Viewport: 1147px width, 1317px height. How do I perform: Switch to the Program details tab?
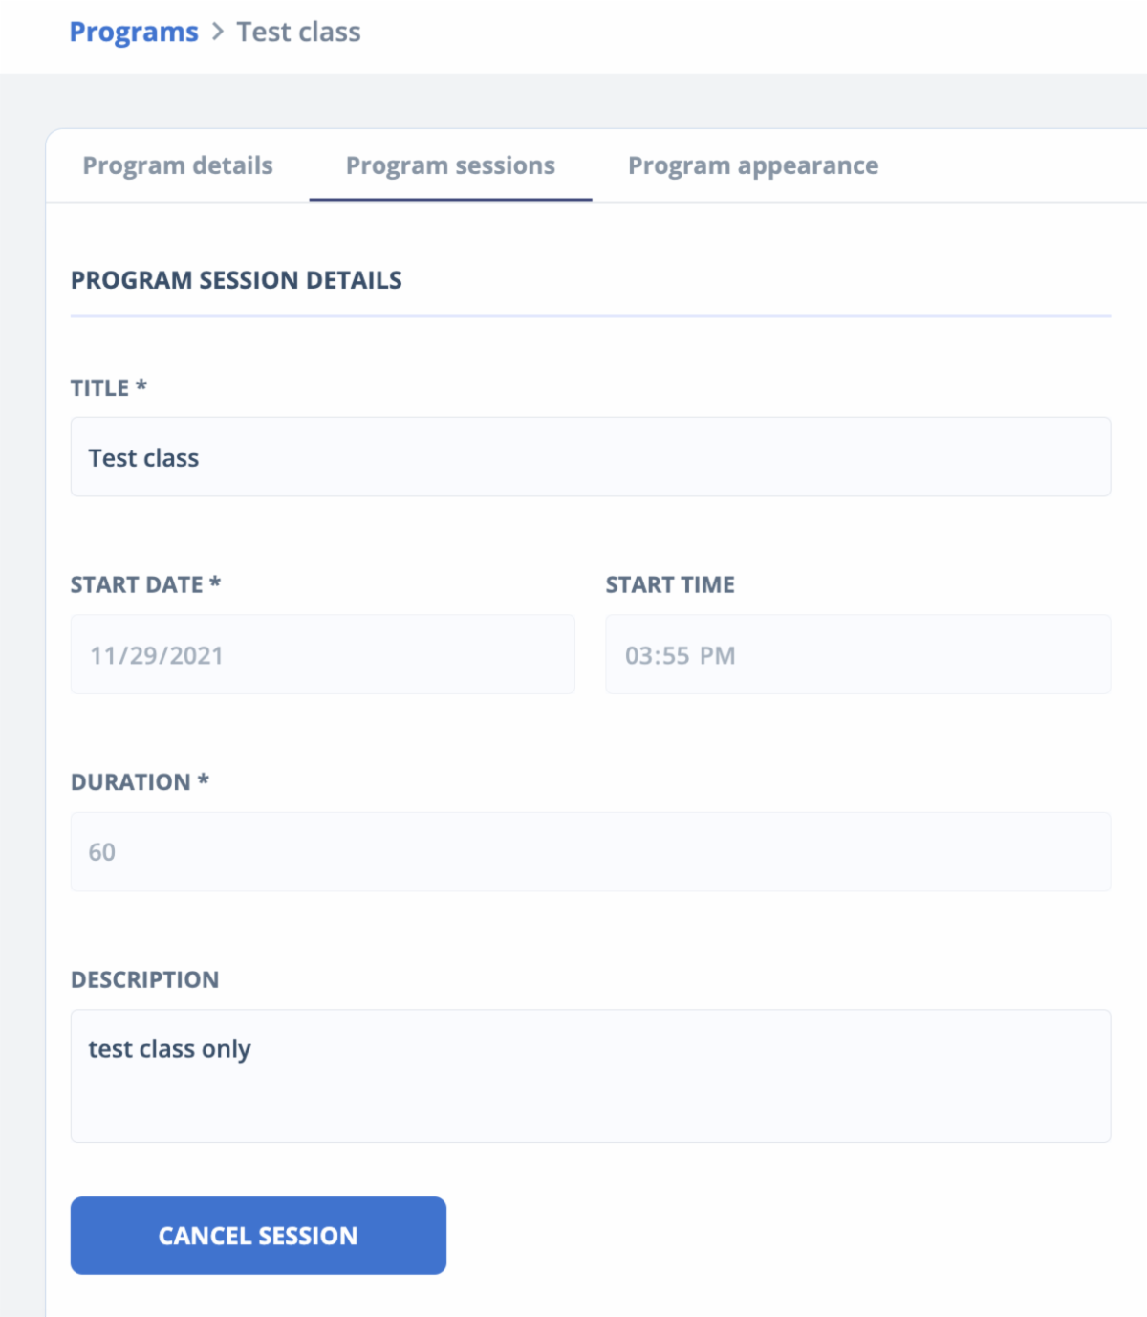178,165
